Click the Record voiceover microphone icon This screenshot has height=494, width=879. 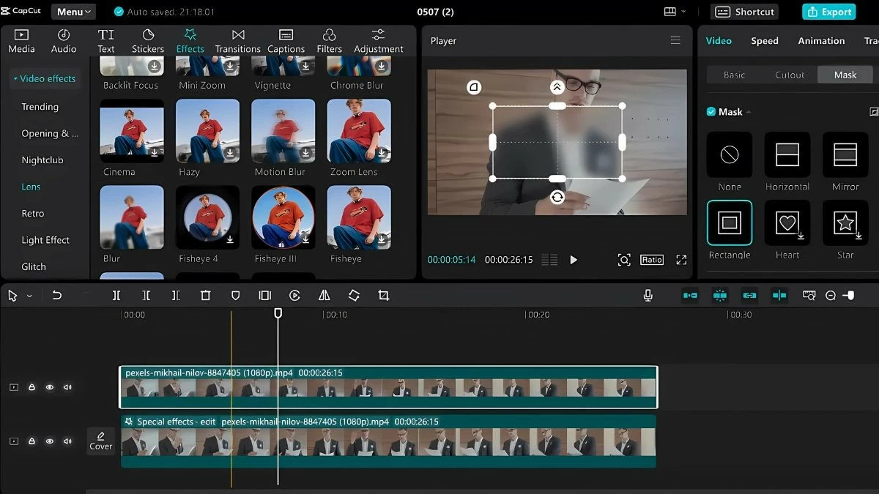(x=648, y=295)
